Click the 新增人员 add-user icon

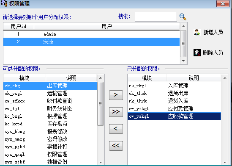coord(197,32)
